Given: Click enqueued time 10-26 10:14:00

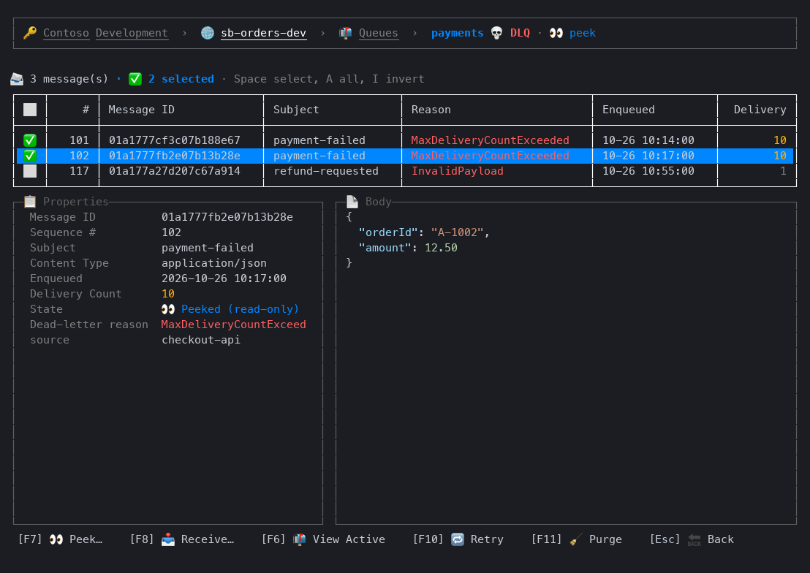Looking at the screenshot, I should (648, 140).
